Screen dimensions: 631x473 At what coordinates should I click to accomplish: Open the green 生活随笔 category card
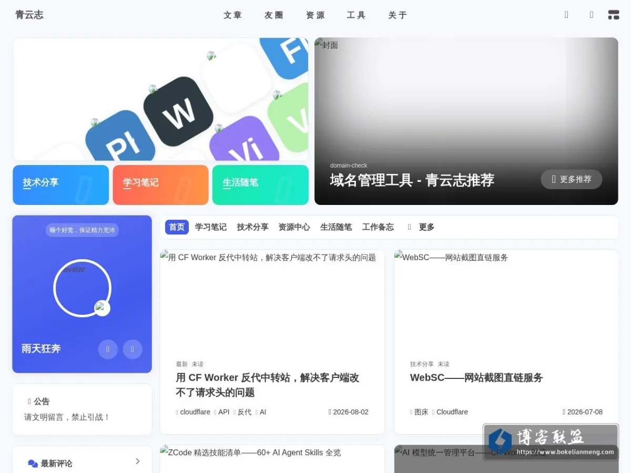coord(260,185)
